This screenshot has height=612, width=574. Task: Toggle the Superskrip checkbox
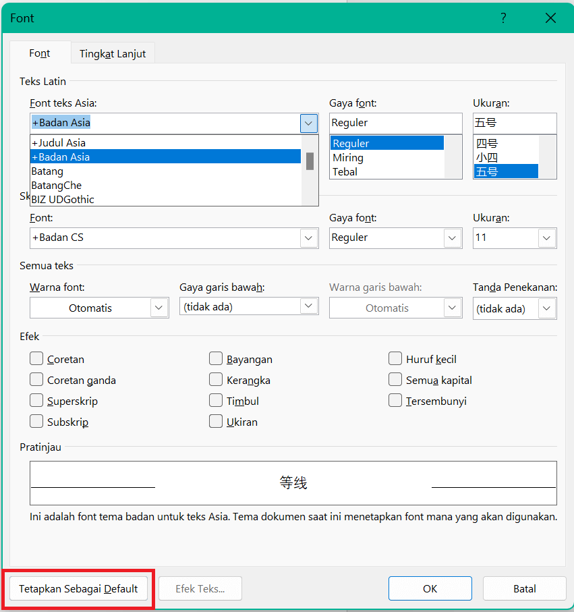(37, 401)
